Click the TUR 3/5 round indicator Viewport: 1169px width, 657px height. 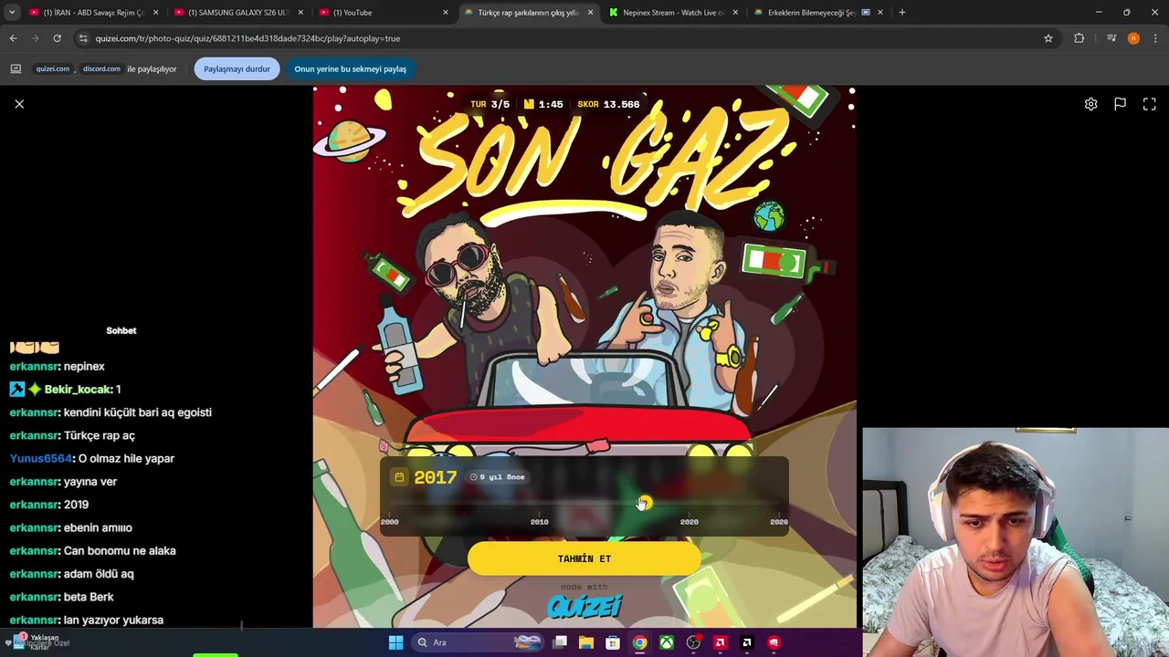[x=490, y=104]
